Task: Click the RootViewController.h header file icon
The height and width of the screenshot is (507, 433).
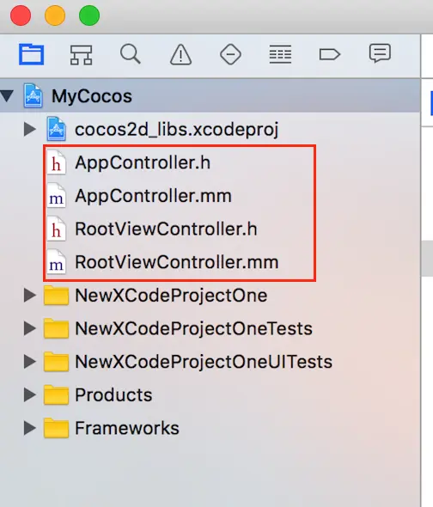Action: [x=56, y=229]
